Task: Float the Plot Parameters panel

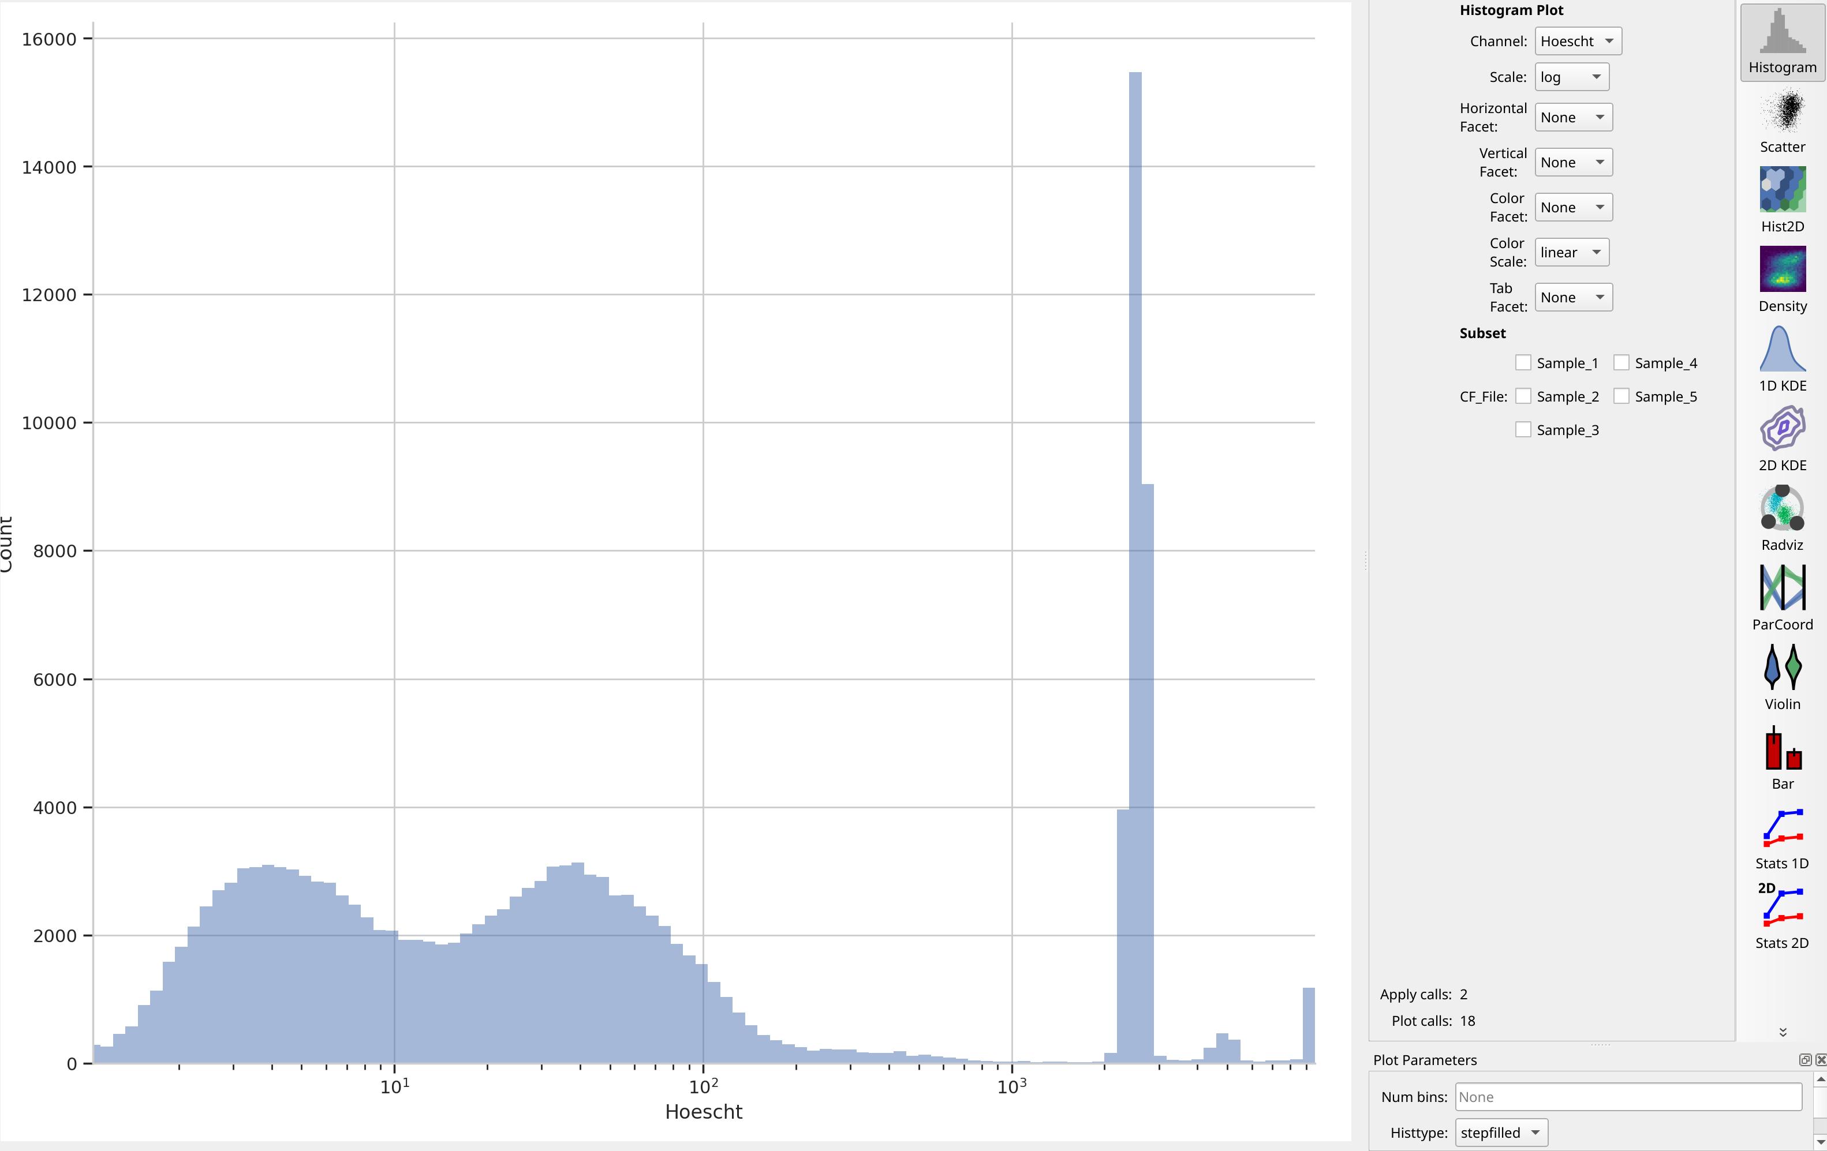Action: (x=1805, y=1059)
